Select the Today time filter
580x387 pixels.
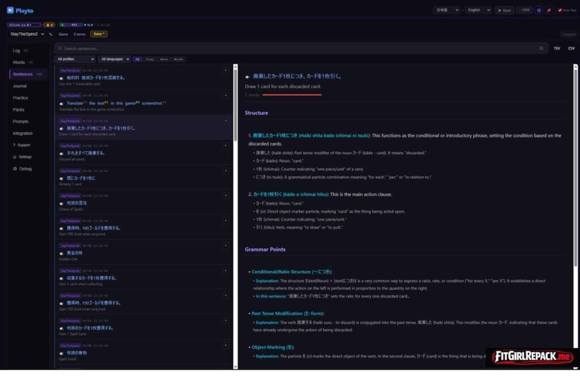150,59
